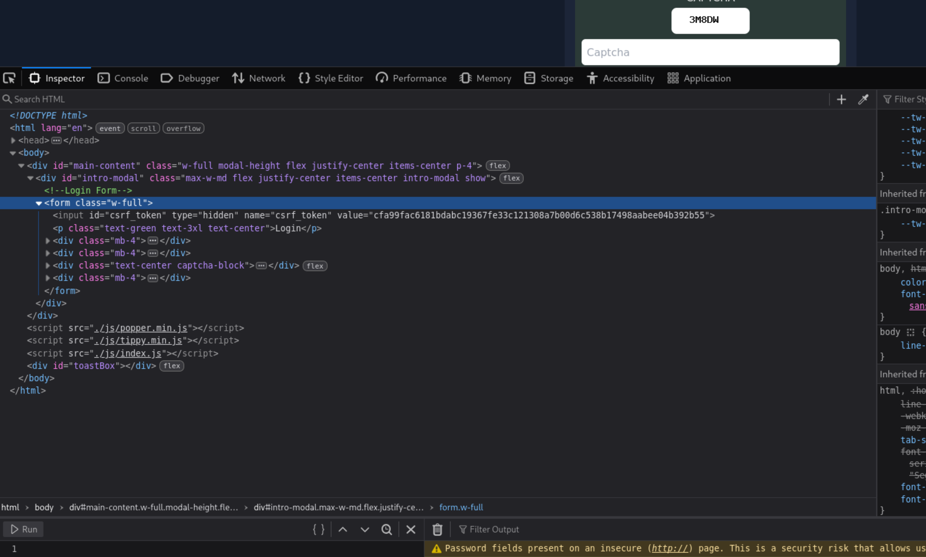Viewport: 926px width, 557px height.
Task: Select the Login Form comment node
Action: tap(88, 190)
